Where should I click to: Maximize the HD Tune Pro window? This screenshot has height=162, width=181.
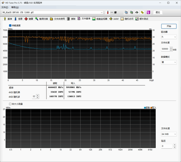click(168, 3)
